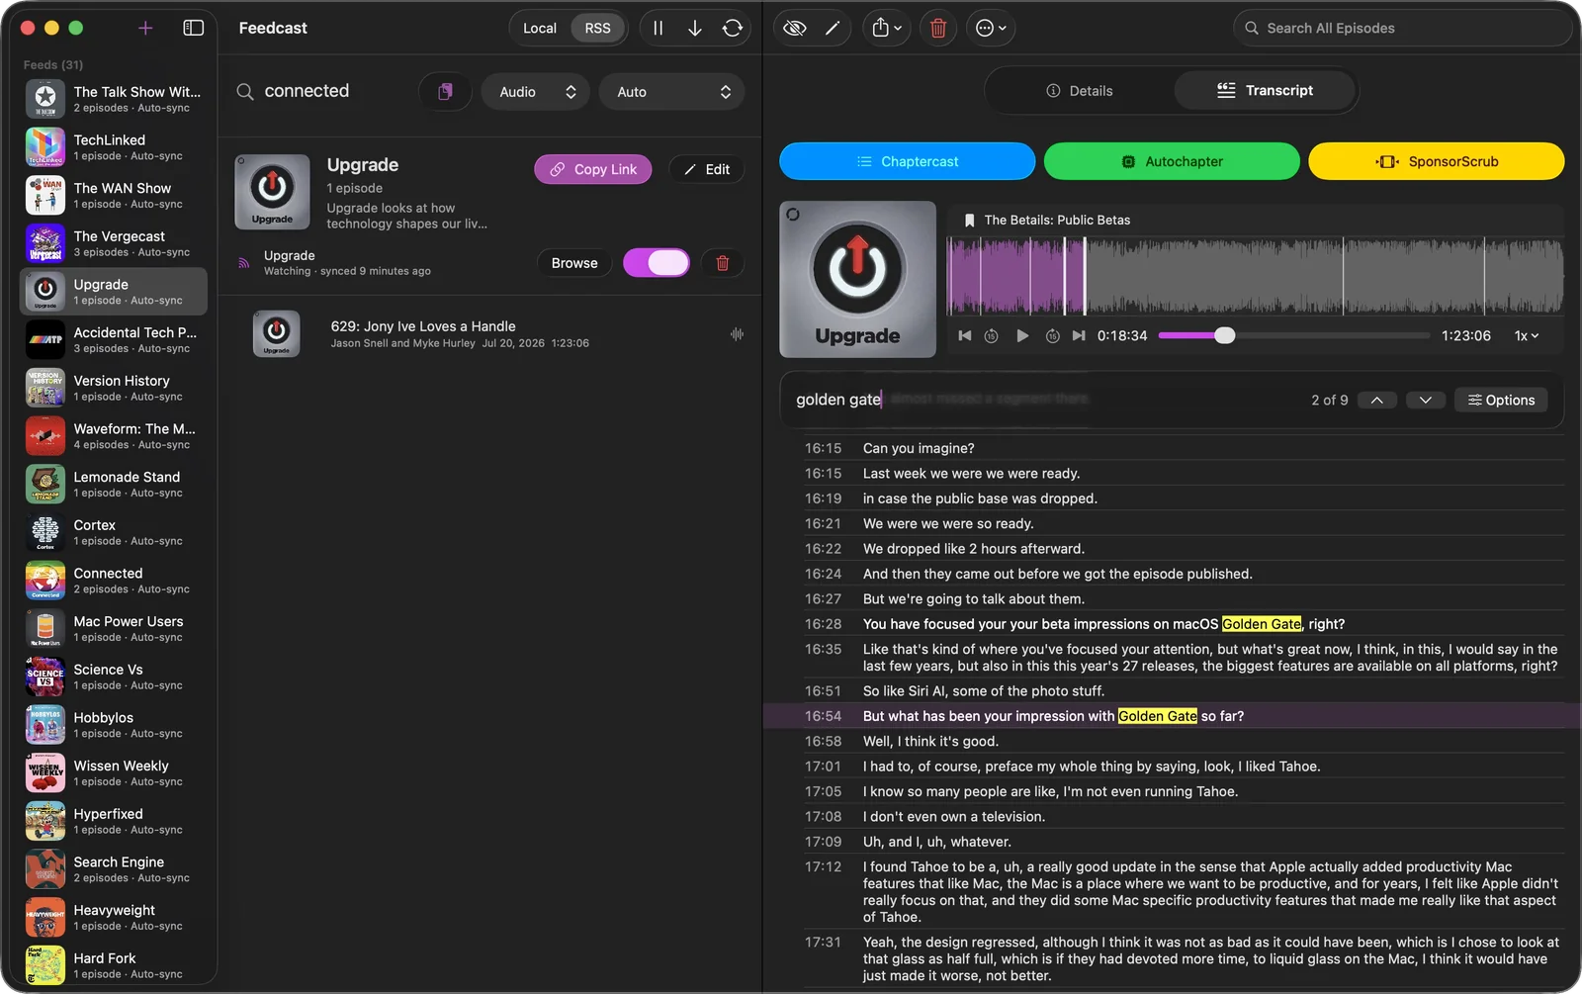Skip to next chapter button

pyautogui.click(x=1079, y=336)
